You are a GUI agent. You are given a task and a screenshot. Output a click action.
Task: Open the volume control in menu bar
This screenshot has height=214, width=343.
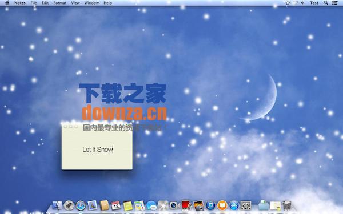tap(302, 3)
